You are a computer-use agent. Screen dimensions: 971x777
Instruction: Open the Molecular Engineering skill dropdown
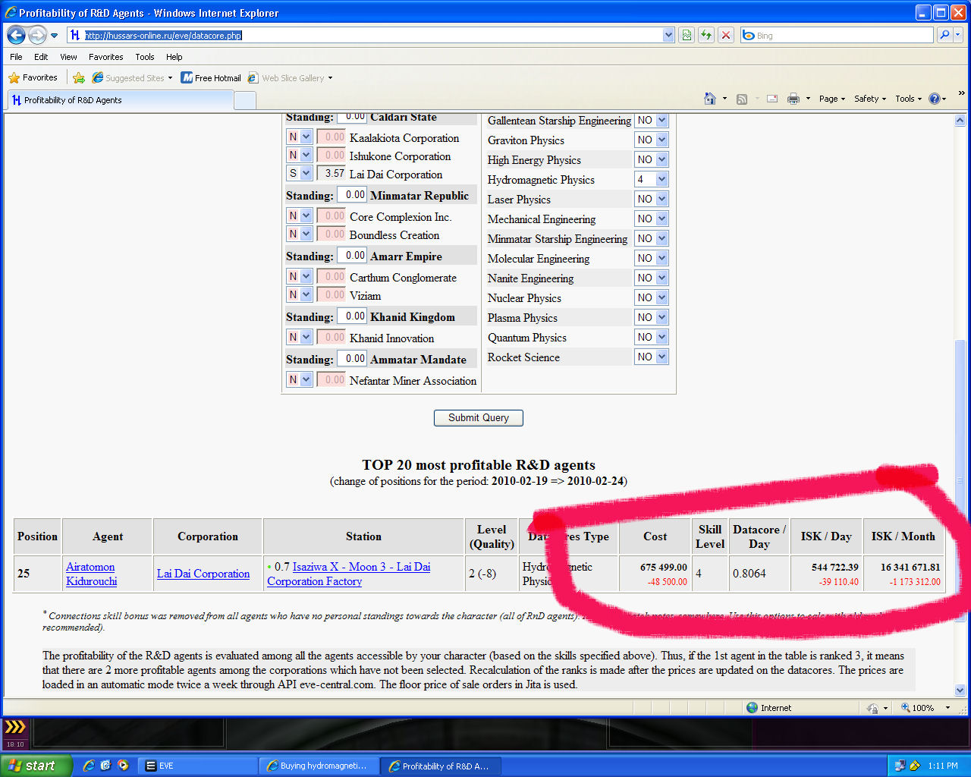point(652,258)
